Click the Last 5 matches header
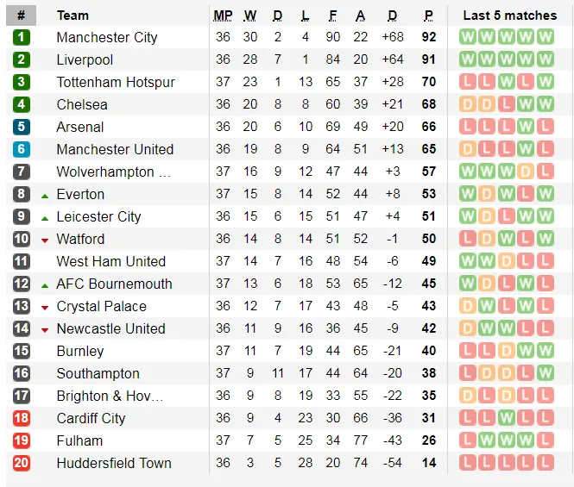Screen dimensions: 574x487 509,16
